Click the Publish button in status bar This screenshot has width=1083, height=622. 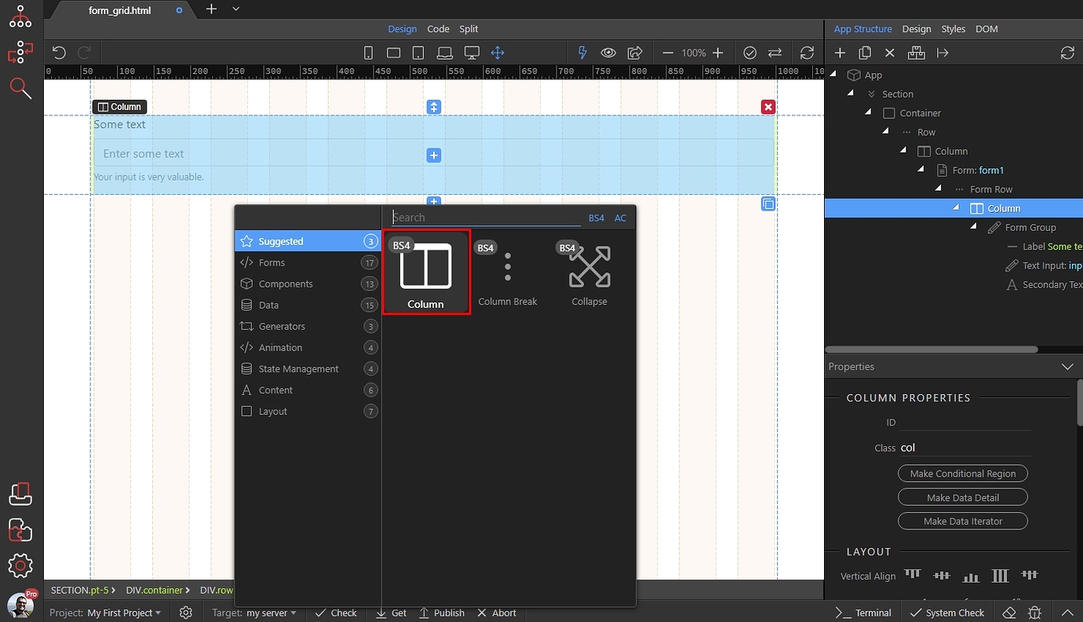[x=442, y=613]
